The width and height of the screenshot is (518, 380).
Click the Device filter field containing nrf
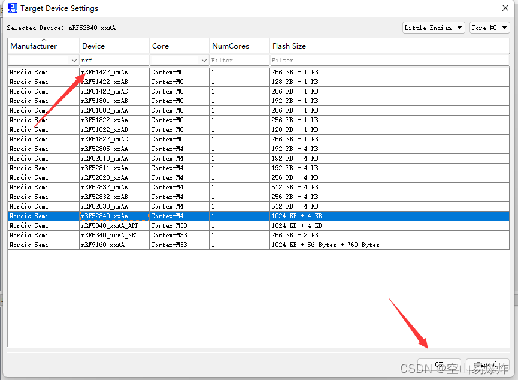pos(114,60)
